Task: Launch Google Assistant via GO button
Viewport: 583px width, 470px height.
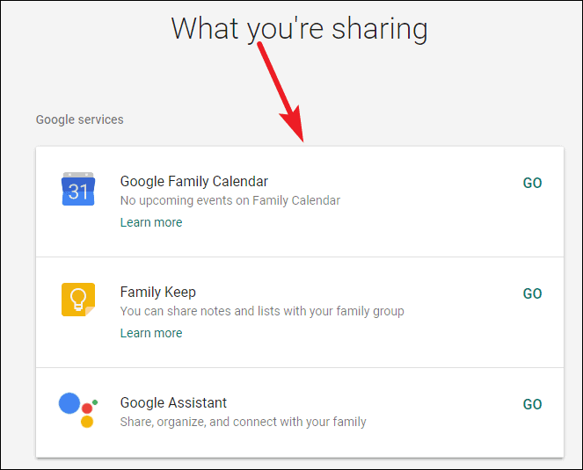Action: (x=532, y=404)
